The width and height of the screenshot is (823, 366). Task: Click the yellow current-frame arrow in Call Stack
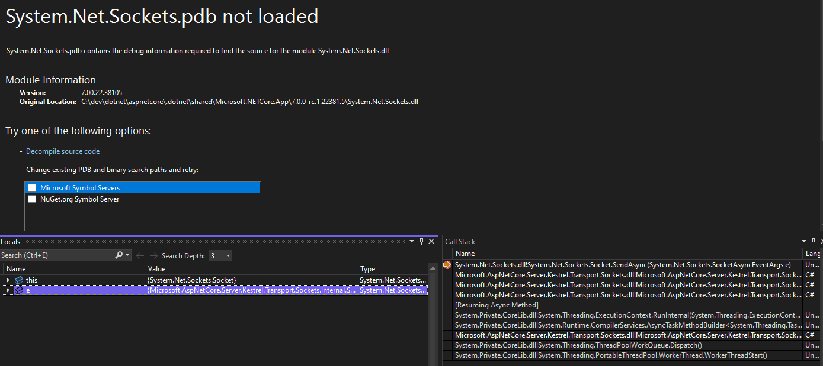click(x=447, y=265)
